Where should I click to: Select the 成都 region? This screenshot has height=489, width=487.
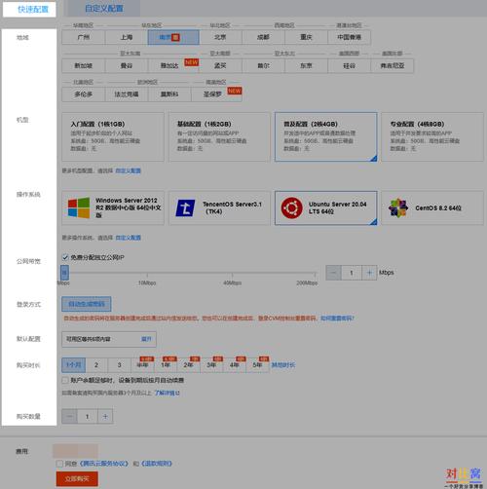(x=263, y=37)
